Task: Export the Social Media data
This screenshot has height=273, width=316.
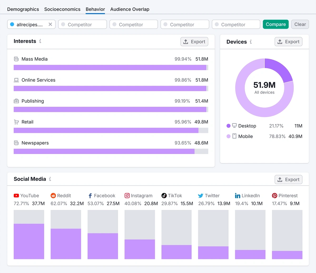Action: click(x=289, y=180)
